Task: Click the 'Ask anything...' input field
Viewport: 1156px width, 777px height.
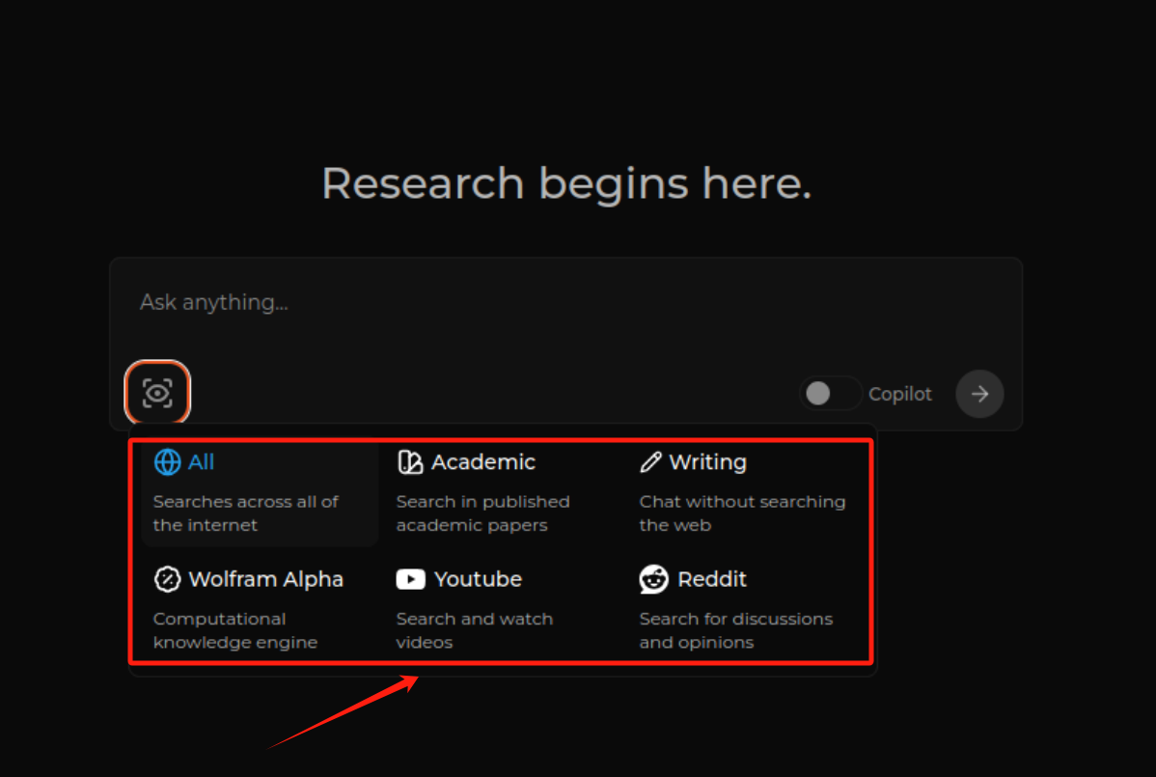Action: pyautogui.click(x=564, y=302)
